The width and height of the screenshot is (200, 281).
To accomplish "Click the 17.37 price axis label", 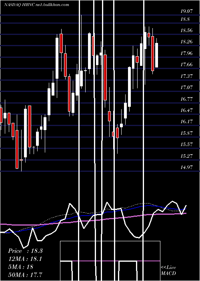I will [x=186, y=76].
